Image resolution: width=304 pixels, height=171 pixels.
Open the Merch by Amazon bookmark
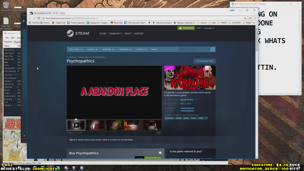162,23
